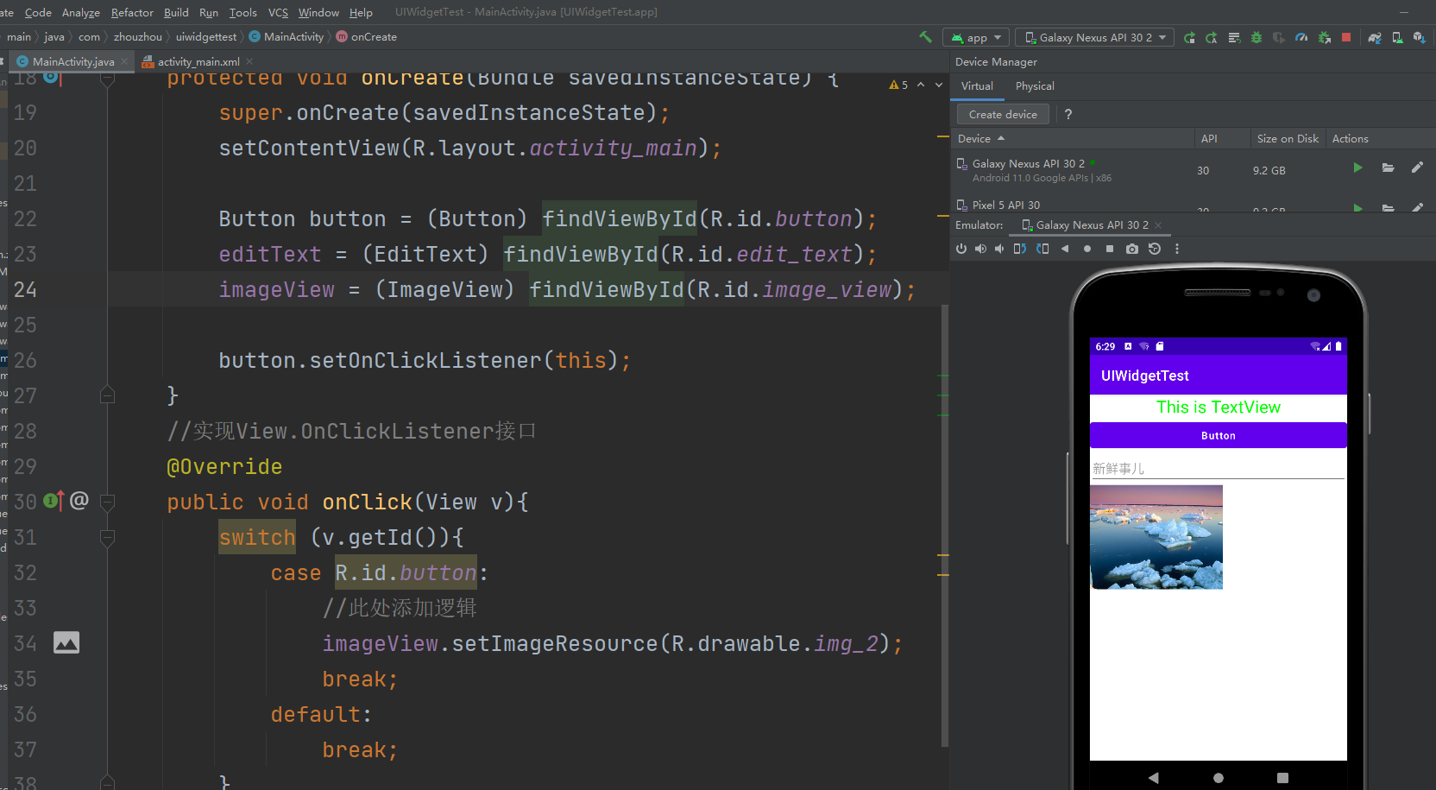1436x790 pixels.
Task: Open the app run configuration dropdown
Action: 976,37
